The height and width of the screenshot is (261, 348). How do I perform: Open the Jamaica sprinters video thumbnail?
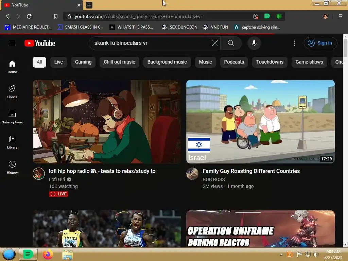click(107, 229)
